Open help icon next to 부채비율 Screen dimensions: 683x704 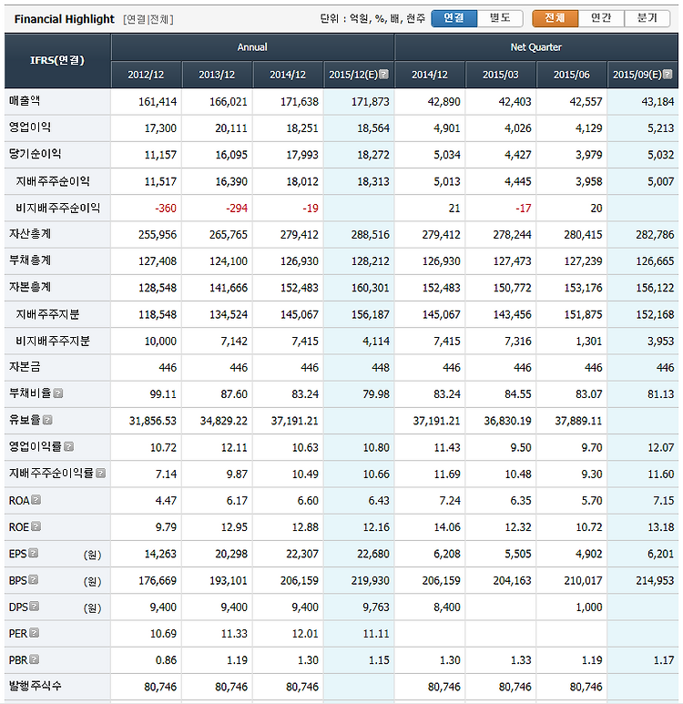pos(58,393)
